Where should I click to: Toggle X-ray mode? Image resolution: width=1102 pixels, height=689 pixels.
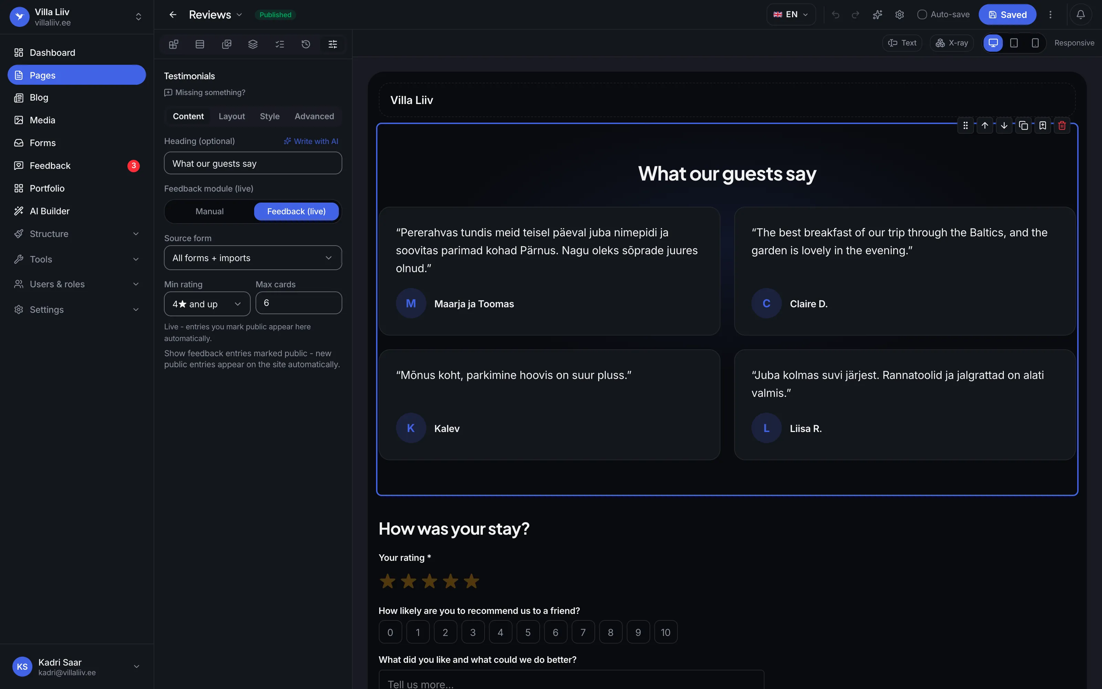pyautogui.click(x=952, y=43)
